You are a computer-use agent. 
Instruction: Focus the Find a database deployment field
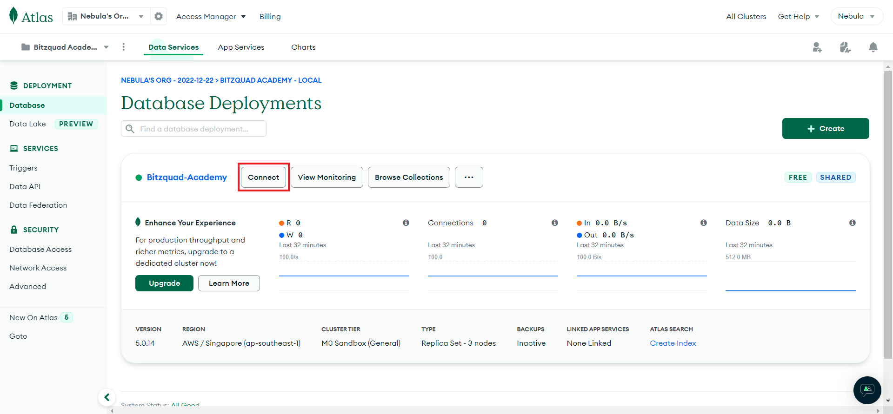pyautogui.click(x=193, y=129)
